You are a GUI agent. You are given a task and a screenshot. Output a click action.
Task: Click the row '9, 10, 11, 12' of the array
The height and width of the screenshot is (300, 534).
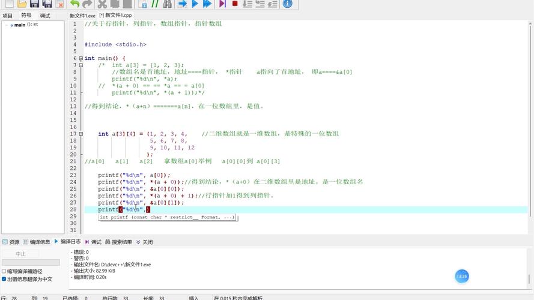click(172, 148)
